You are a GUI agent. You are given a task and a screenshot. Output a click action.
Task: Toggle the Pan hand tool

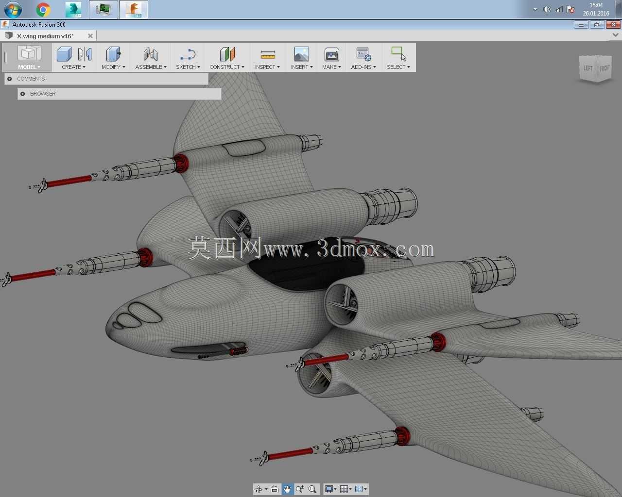[x=287, y=489]
